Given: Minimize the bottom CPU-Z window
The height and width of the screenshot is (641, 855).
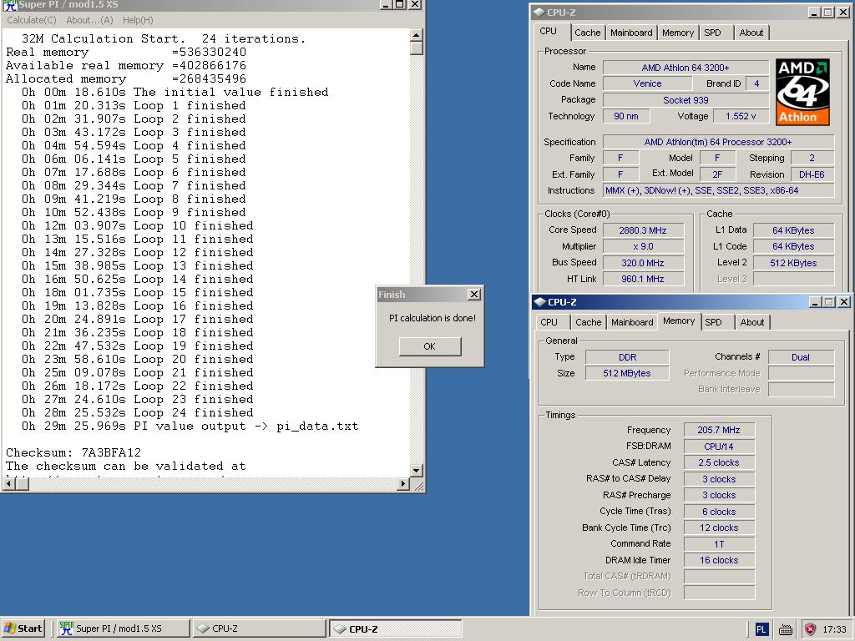Looking at the screenshot, I should pyautogui.click(x=816, y=301).
